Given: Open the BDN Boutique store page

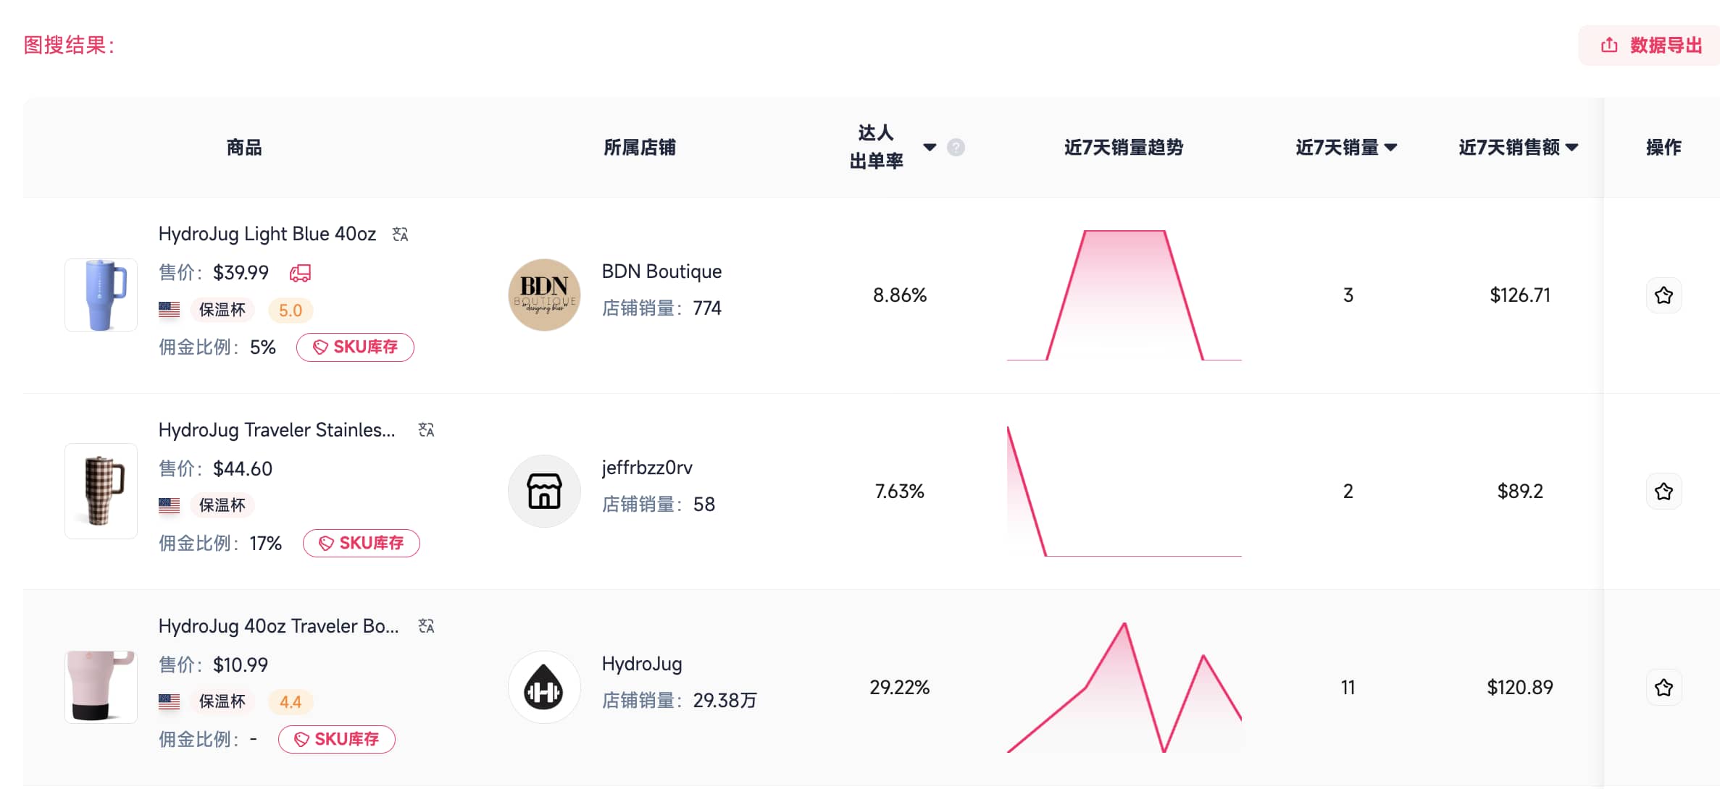Looking at the screenshot, I should [661, 271].
